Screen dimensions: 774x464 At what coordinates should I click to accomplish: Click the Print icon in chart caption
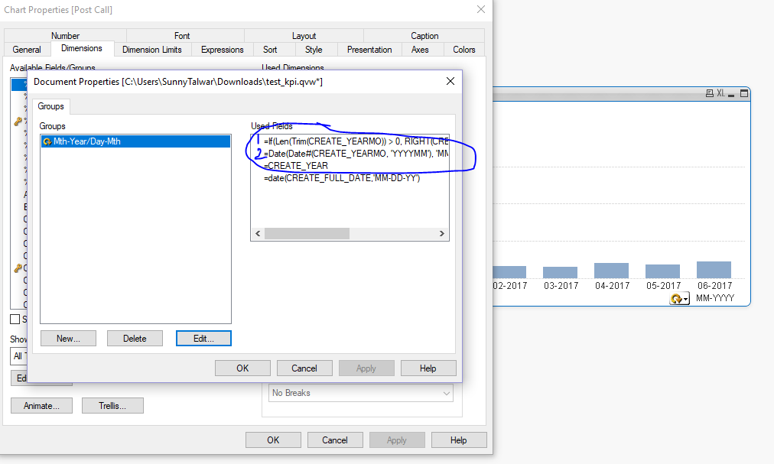coord(709,93)
